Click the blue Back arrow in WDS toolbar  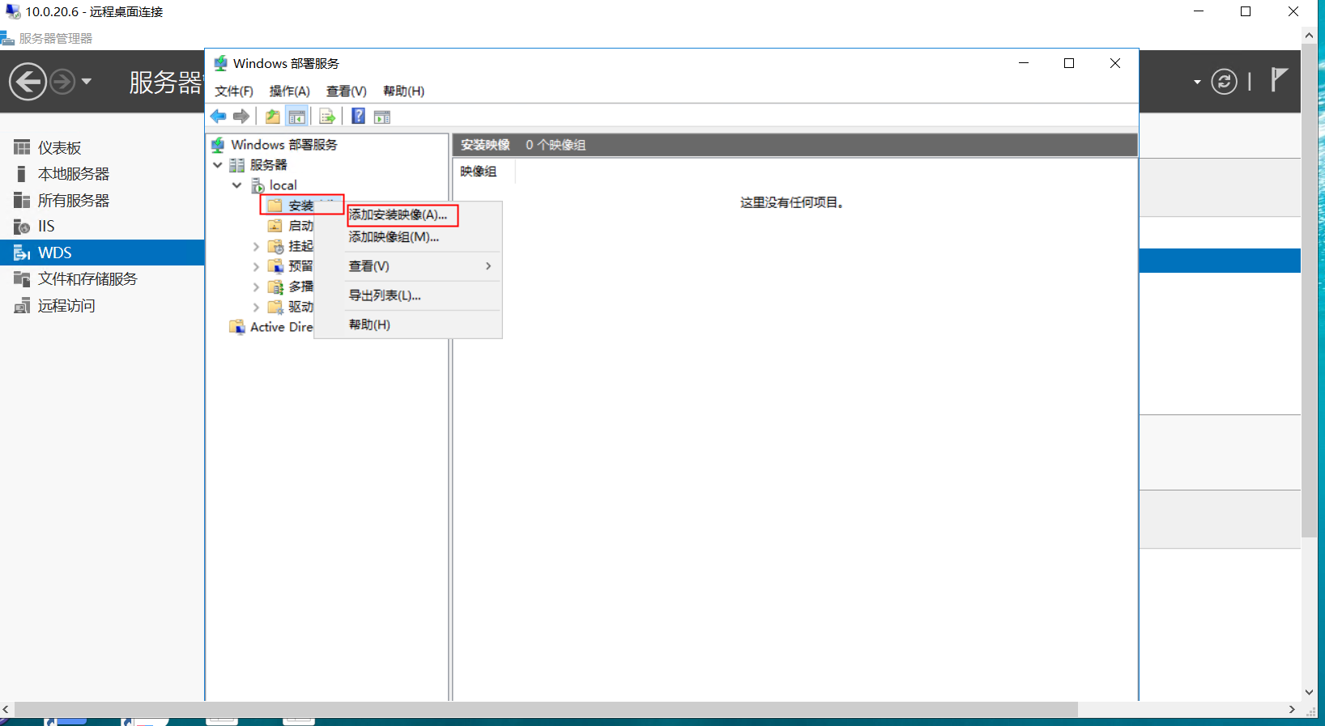click(219, 117)
